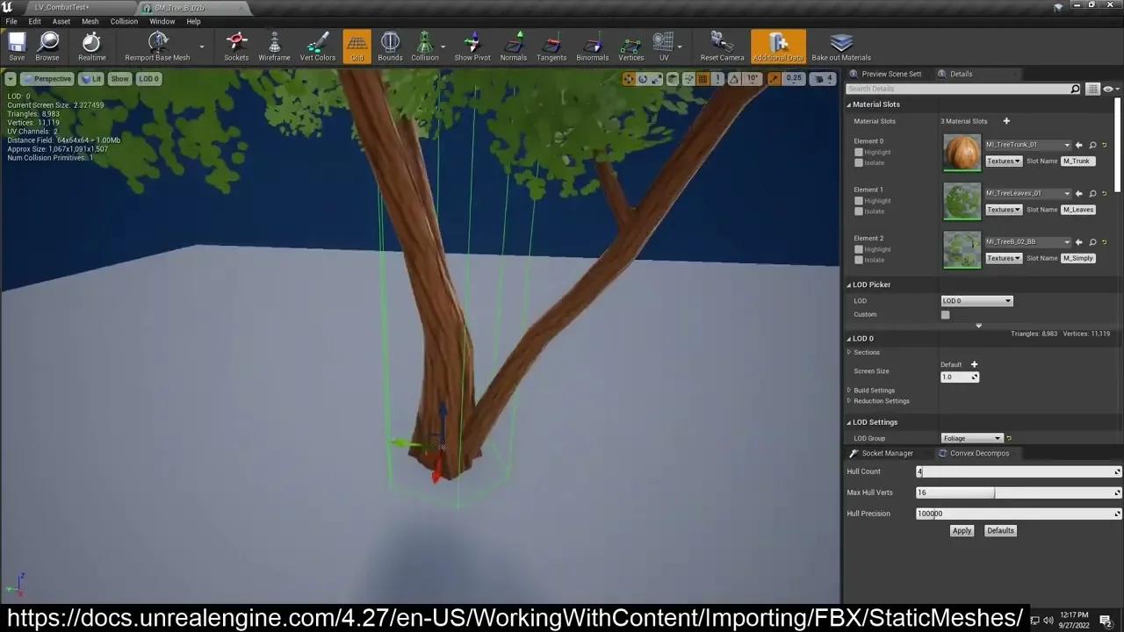Check Isolate on Element 1
Screen dimensions: 1124x632
859,211
